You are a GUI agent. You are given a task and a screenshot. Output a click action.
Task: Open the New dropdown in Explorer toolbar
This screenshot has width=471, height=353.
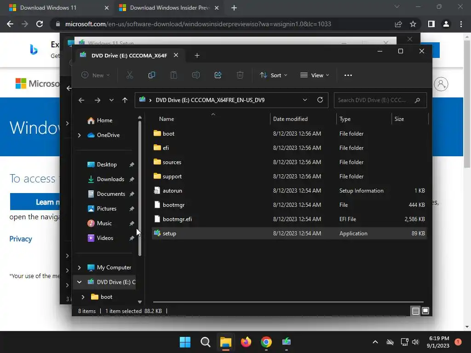[96, 75]
